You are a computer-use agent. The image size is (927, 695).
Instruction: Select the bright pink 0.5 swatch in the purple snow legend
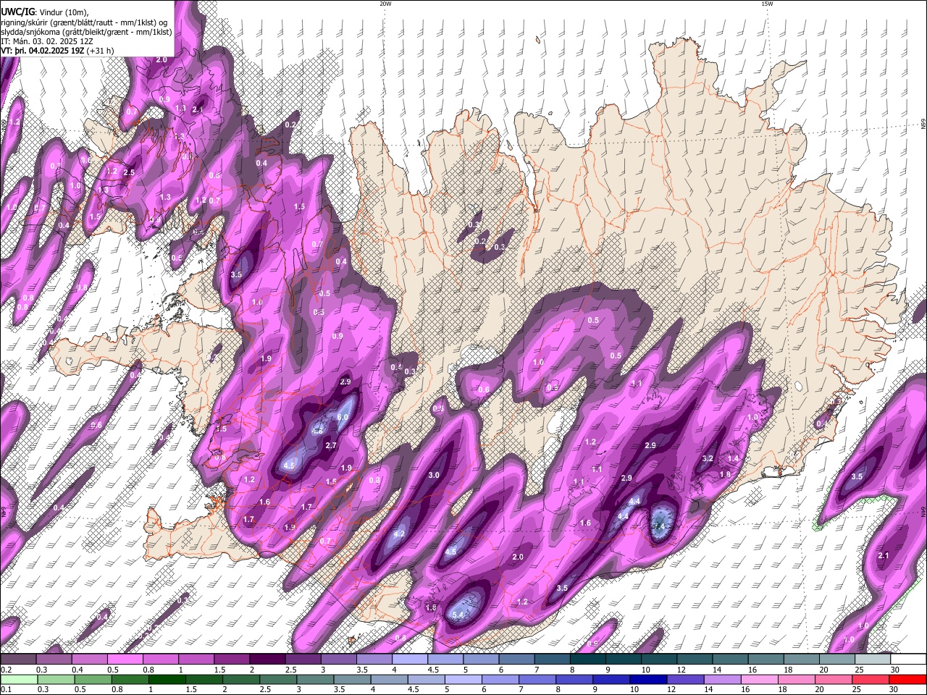[x=125, y=659]
